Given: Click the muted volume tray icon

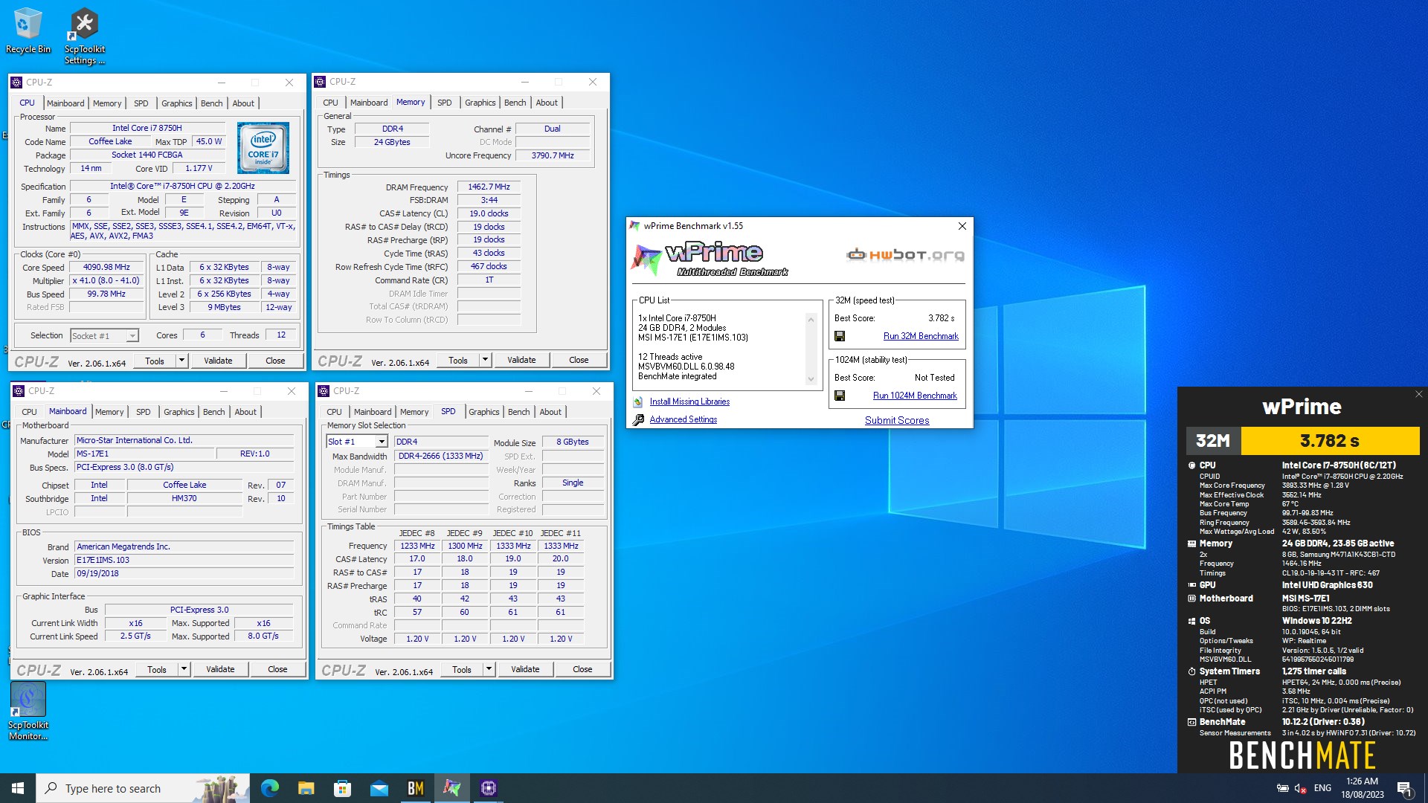Looking at the screenshot, I should [x=1300, y=788].
